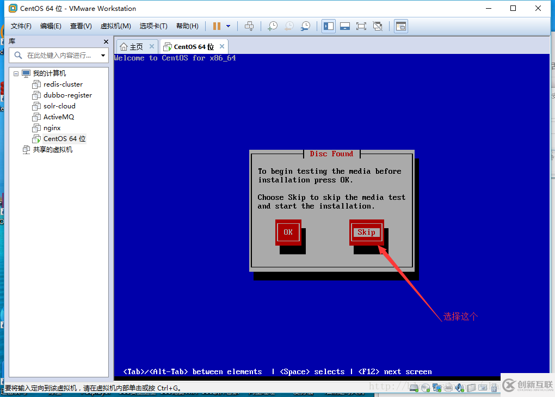Open the 查看(V) menu
Screen dimensions: 555x397
(81, 26)
